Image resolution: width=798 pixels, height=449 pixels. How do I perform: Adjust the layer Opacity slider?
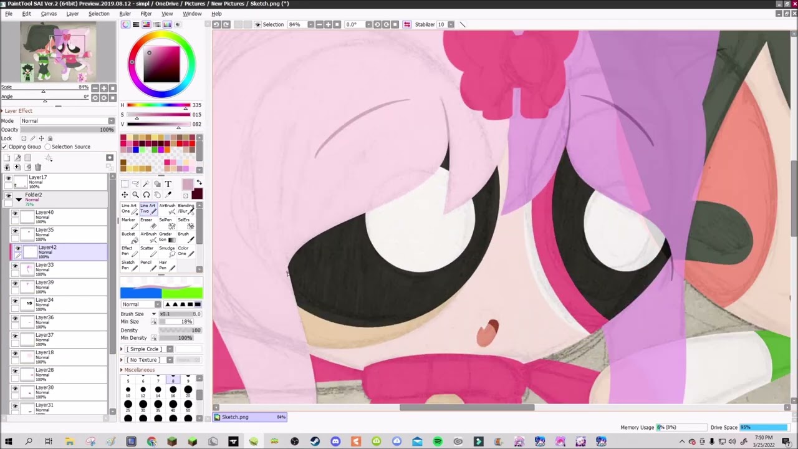click(67, 130)
